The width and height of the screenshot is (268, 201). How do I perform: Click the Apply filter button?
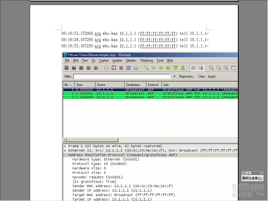(x=212, y=76)
